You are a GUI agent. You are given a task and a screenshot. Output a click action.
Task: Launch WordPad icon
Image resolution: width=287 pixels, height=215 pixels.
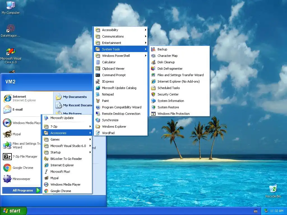98,133
